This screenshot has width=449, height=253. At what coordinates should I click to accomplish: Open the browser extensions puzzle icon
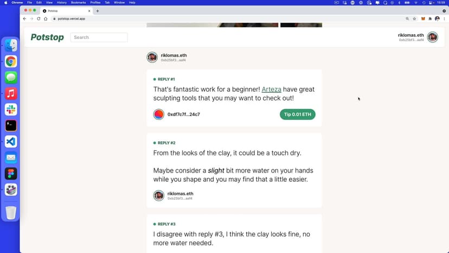430,18
